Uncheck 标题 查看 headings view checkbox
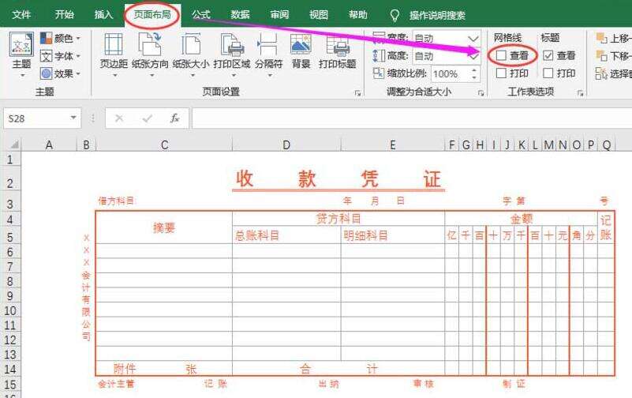The width and height of the screenshot is (632, 398). tap(548, 55)
